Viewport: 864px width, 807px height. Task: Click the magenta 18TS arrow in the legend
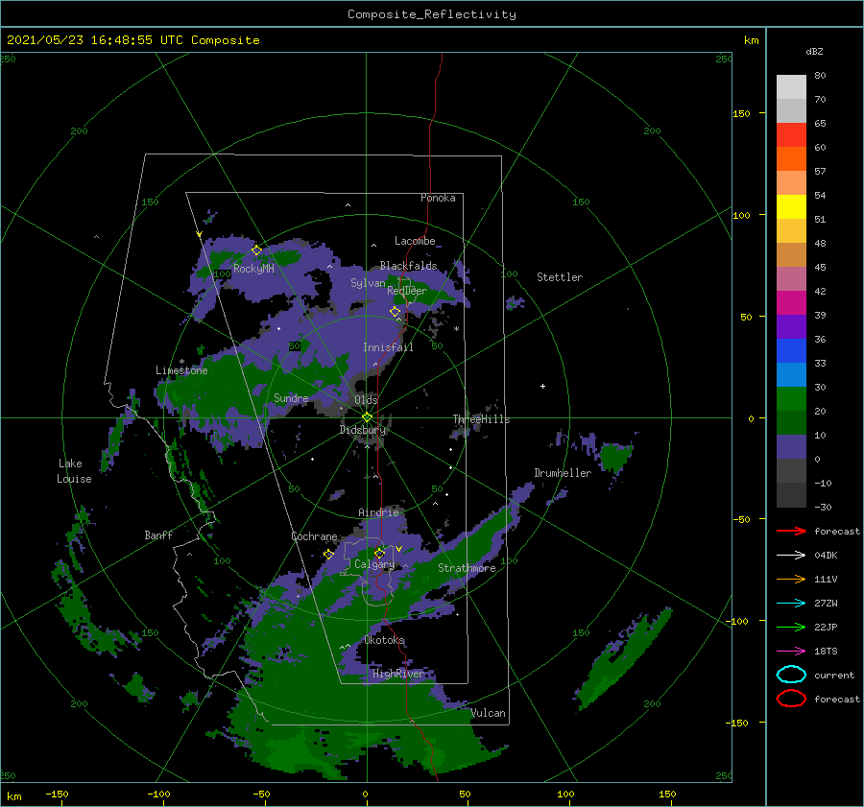tap(791, 652)
